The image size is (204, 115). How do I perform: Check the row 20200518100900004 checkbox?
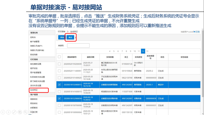tap(59, 112)
